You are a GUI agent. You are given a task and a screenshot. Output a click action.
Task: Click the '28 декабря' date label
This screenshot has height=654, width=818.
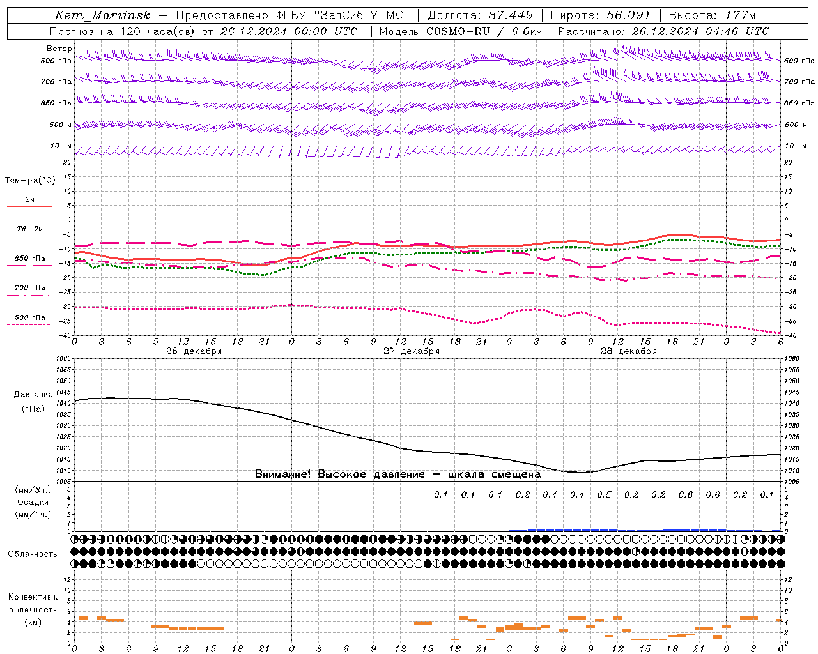[628, 351]
